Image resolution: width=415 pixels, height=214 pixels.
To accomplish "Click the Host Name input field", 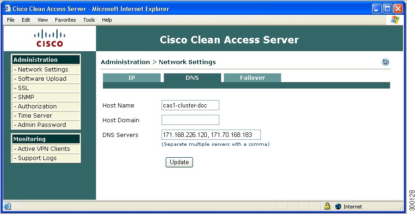I will pyautogui.click(x=190, y=105).
